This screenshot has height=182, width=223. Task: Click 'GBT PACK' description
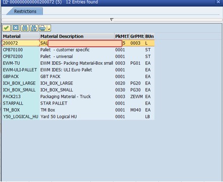click(50, 76)
